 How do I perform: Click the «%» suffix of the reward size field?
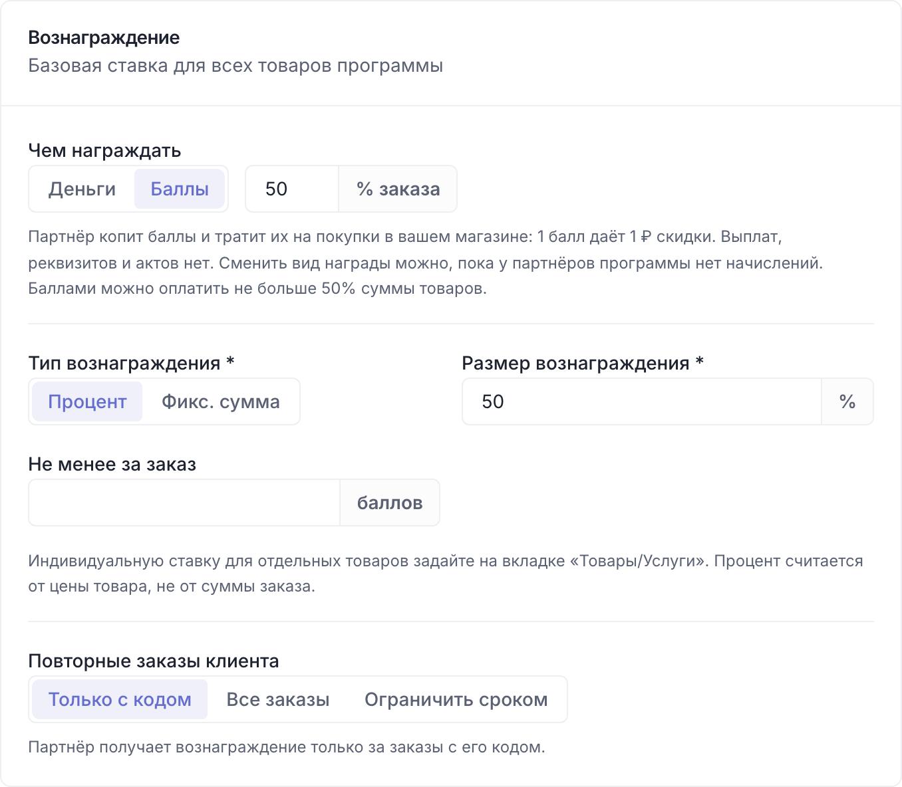pos(847,401)
